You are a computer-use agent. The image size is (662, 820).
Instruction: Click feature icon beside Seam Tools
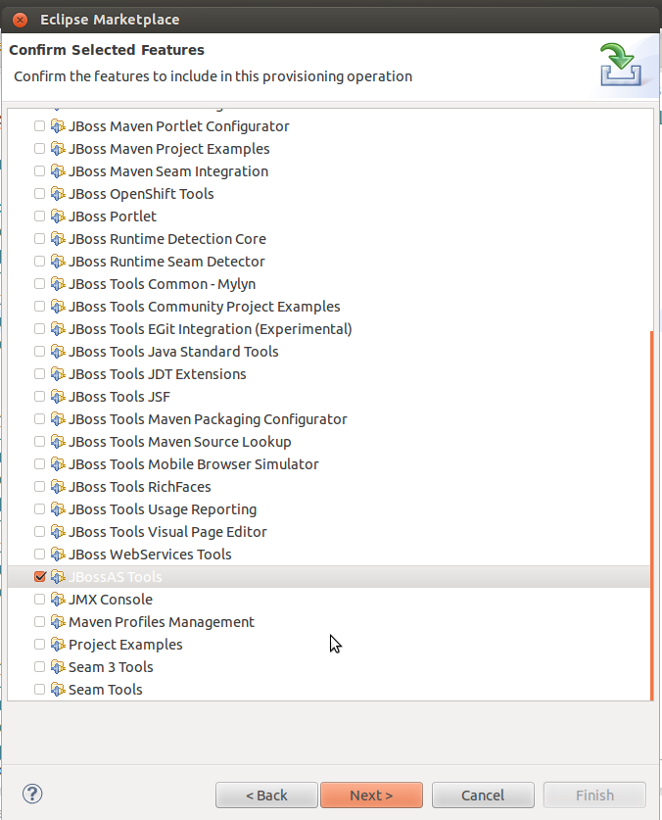58,690
